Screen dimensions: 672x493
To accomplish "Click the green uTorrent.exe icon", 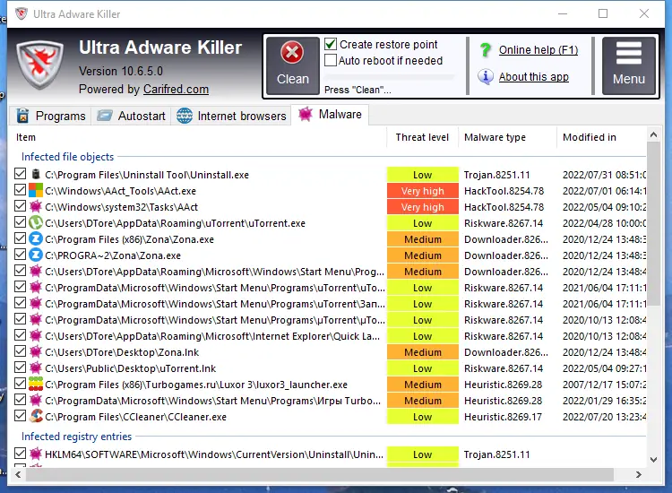I will pos(36,222).
